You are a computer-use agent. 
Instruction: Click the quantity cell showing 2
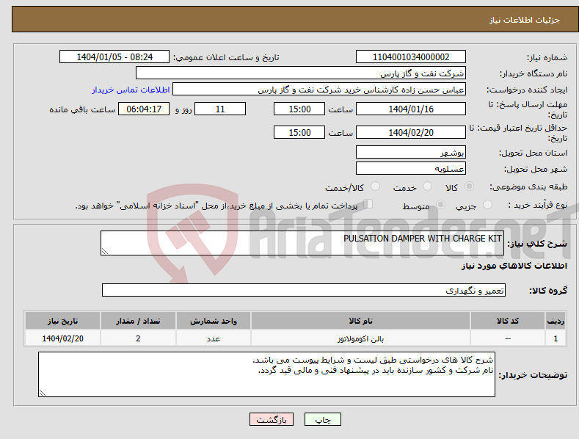pos(138,338)
